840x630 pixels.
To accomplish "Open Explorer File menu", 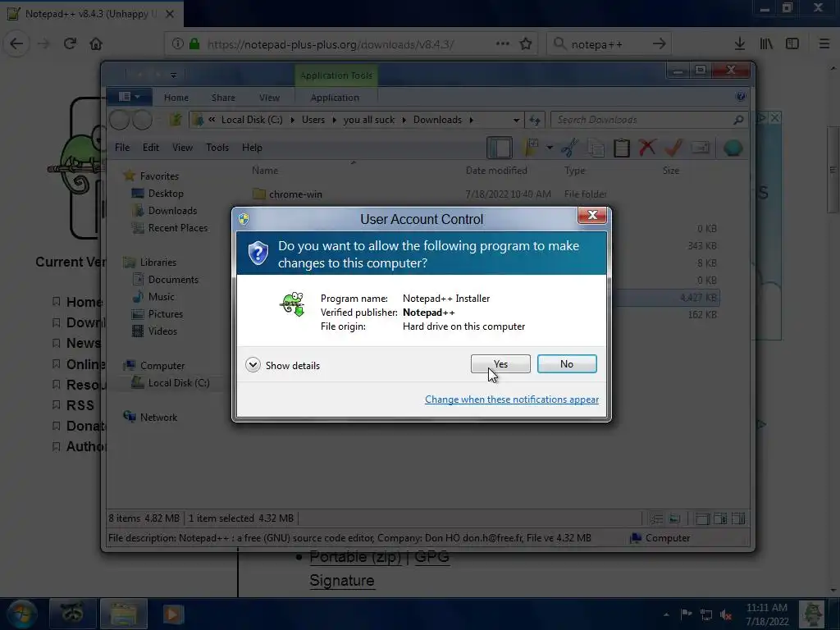I will tap(122, 148).
